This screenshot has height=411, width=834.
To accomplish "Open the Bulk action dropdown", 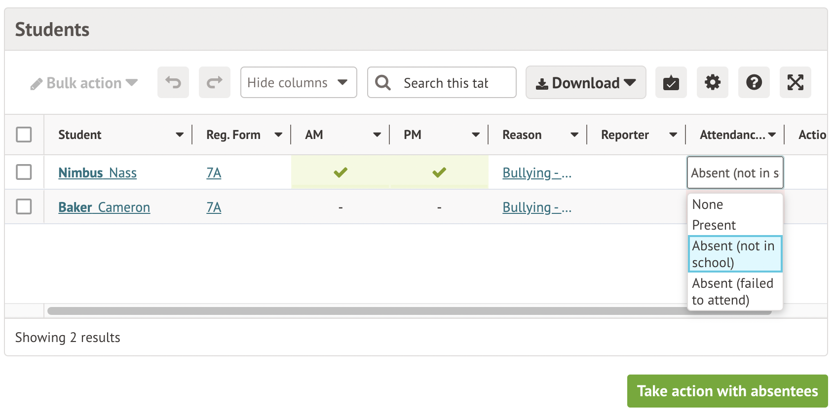I will tap(84, 83).
